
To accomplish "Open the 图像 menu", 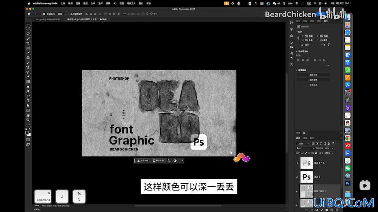I will coord(78,3).
